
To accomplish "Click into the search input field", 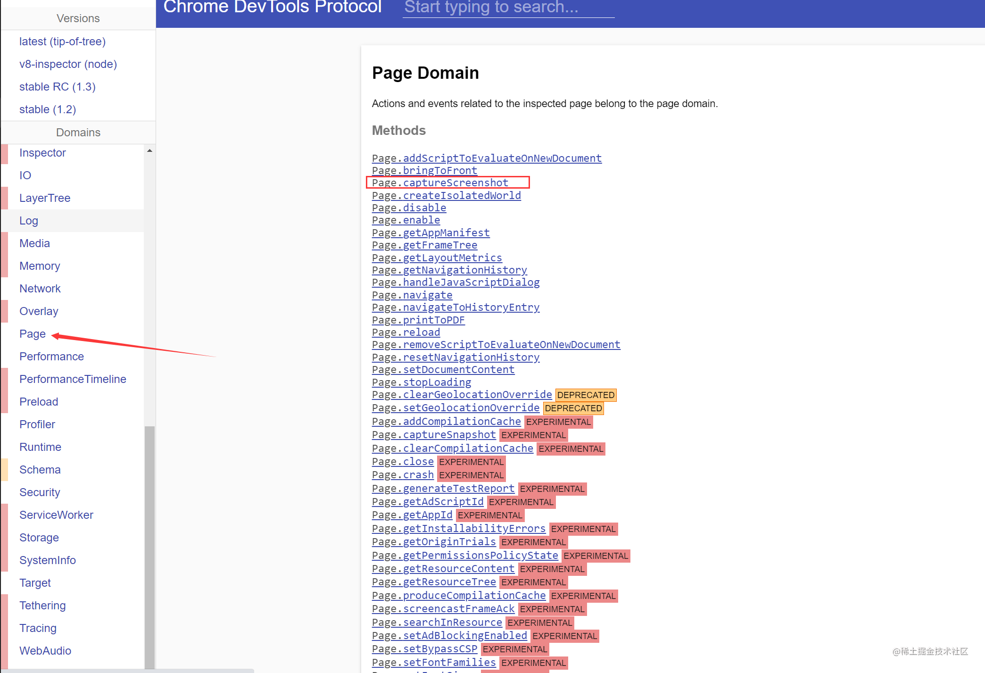I will click(x=508, y=8).
